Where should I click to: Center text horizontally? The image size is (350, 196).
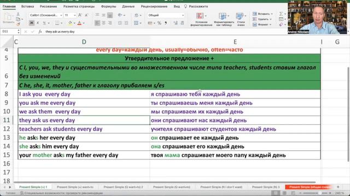[103, 23]
